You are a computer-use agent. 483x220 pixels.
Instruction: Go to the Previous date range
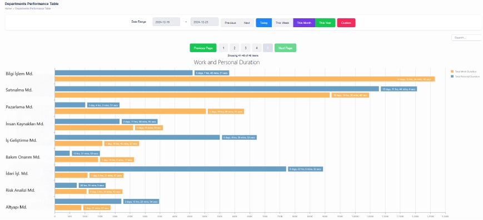pos(230,23)
